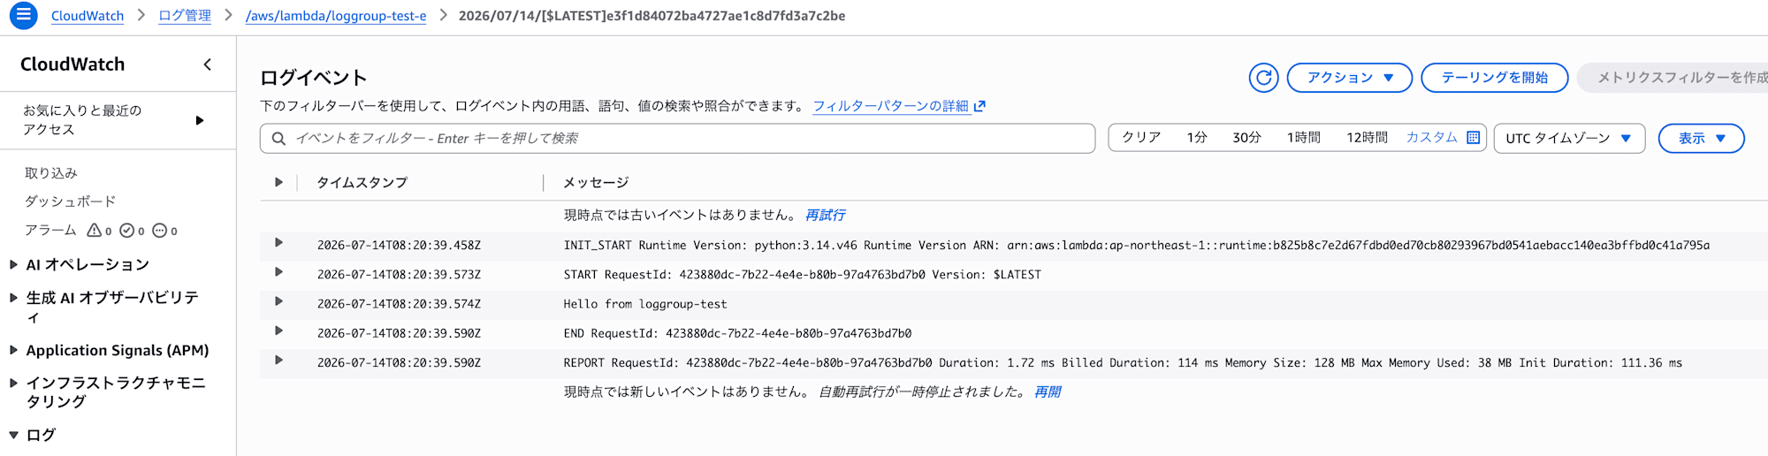Expand all rows via header triangle
This screenshot has width=1768, height=456.
coord(278,182)
